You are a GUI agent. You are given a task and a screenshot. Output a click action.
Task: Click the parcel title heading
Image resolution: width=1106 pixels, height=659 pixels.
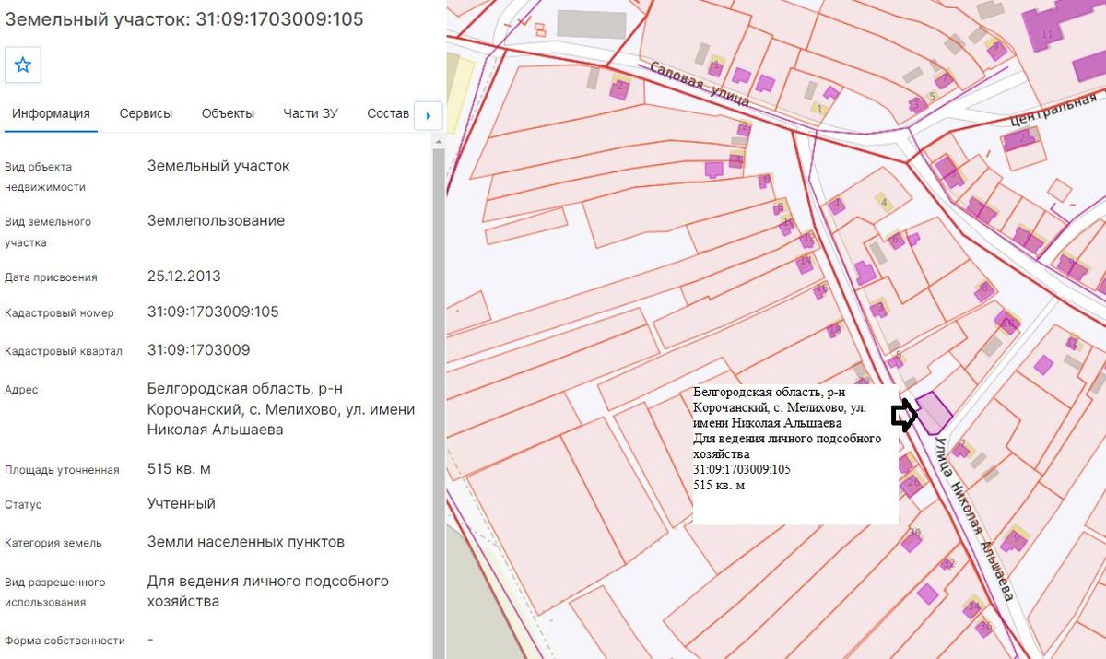pos(184,19)
